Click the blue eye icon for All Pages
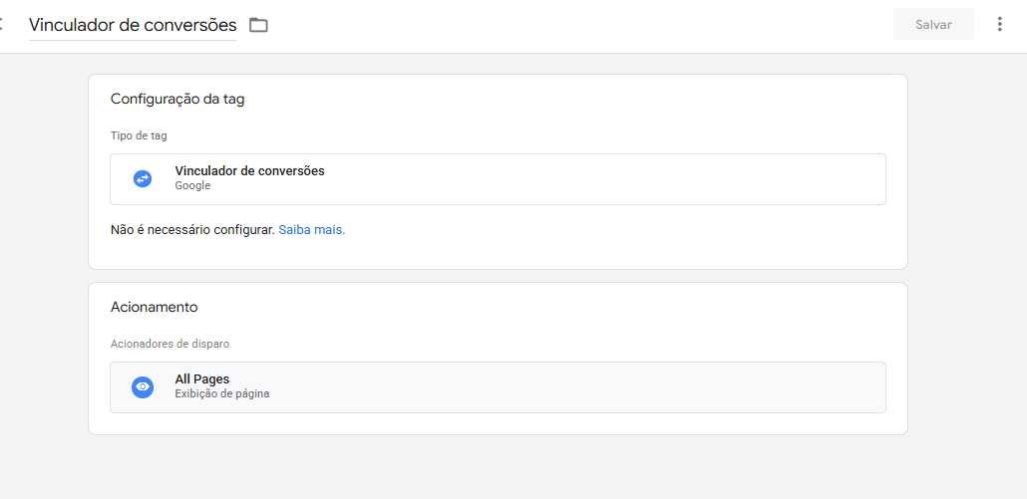Viewport: 1027px width, 499px height. click(x=143, y=386)
